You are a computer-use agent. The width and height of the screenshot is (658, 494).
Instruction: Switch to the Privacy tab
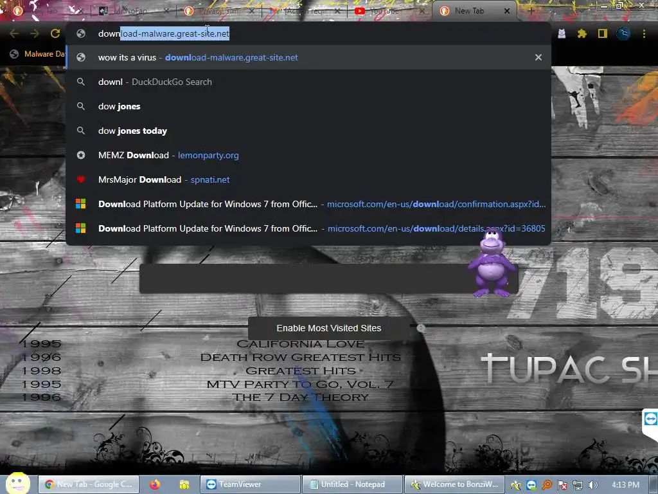tap(218, 11)
